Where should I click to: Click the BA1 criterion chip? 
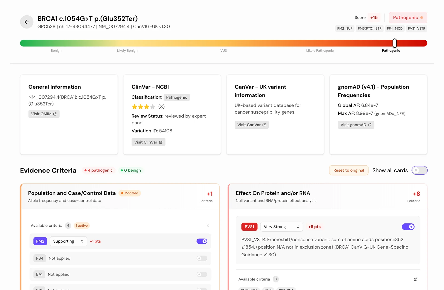tap(39, 274)
